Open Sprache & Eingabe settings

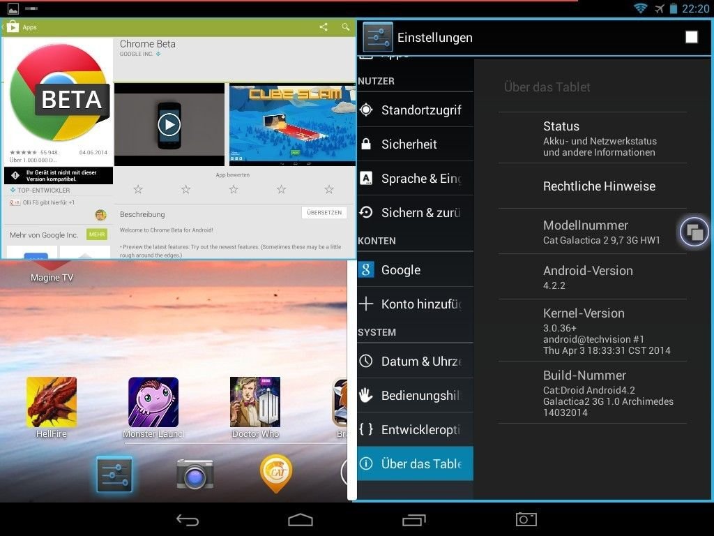[416, 178]
